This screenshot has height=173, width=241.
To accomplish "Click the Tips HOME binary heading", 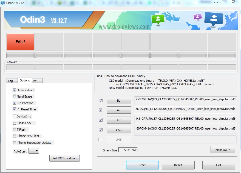I will click(121, 76).
